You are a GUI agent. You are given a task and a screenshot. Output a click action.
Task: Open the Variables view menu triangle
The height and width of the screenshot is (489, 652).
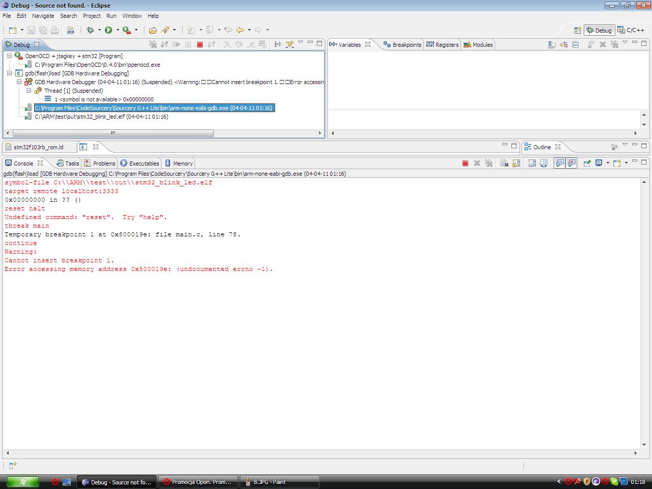click(x=625, y=43)
